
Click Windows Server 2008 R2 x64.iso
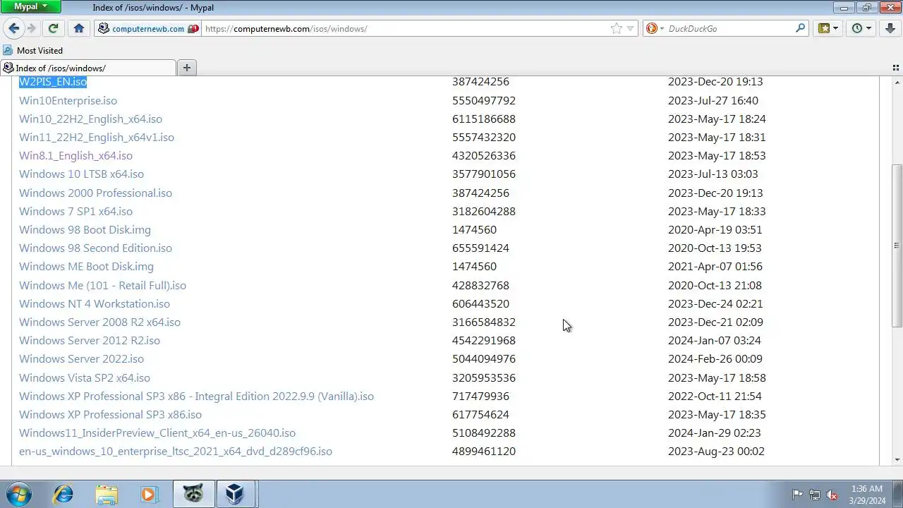point(99,322)
